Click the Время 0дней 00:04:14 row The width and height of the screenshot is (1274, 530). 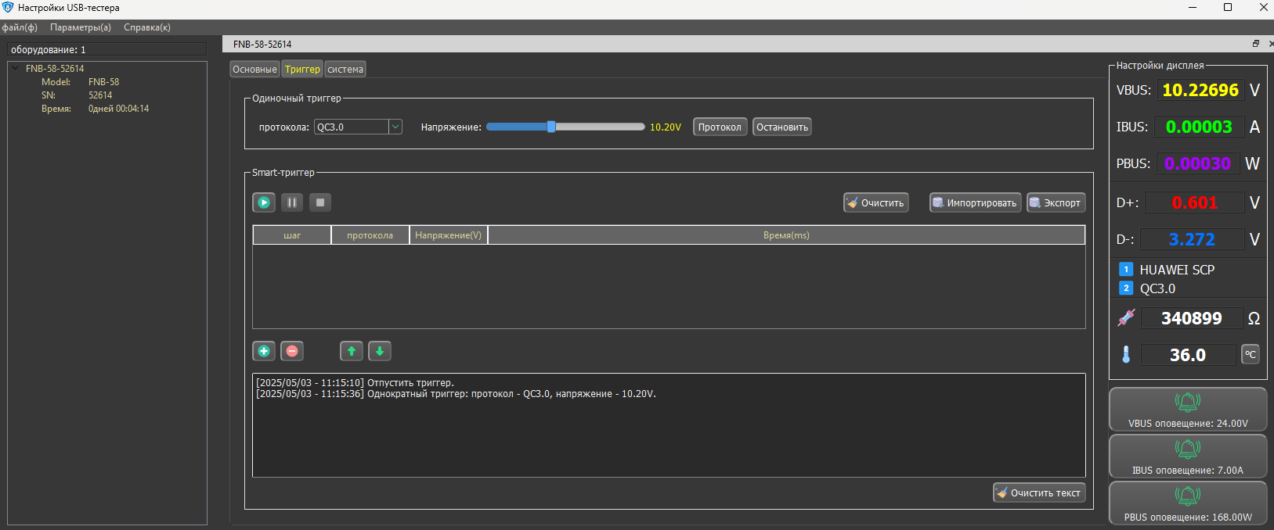[95, 109]
